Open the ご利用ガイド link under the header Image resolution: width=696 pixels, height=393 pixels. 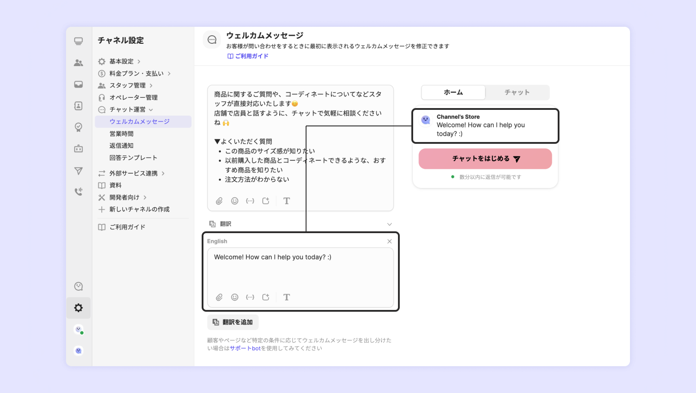248,56
